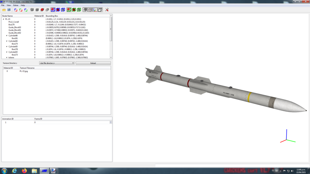Toggle the coordinate axes display button

(95, 10)
